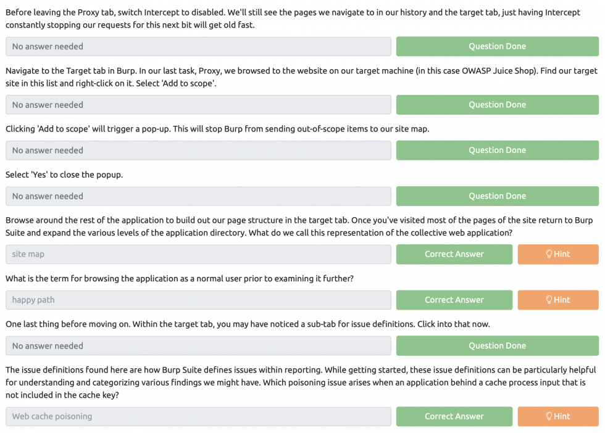Focus the 'site map' answer field
Image resolution: width=605 pixels, height=433 pixels.
point(198,254)
